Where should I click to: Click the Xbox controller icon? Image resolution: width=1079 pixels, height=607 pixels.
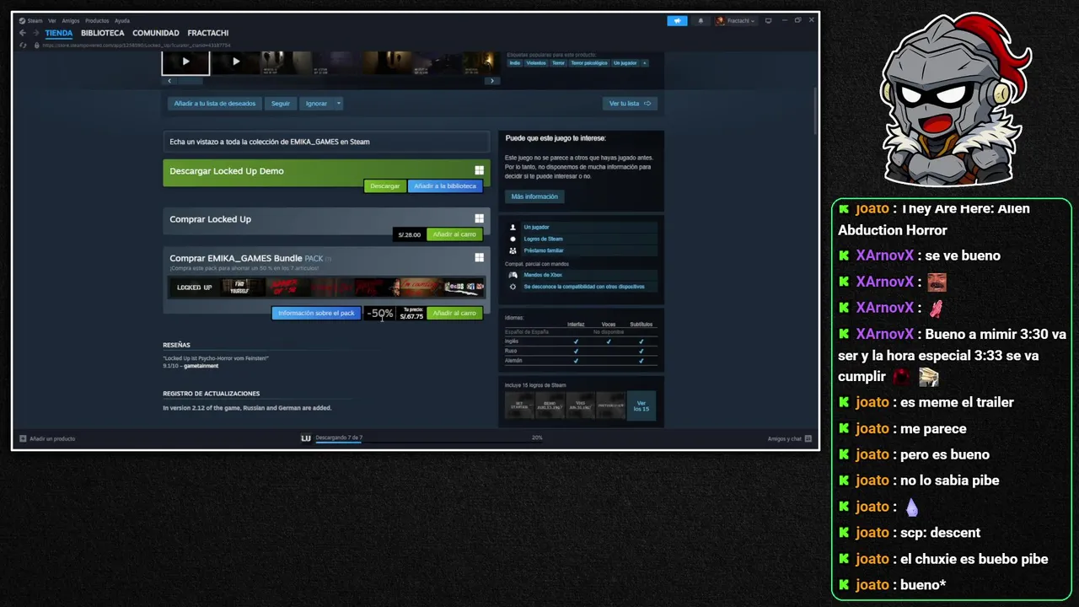pos(513,275)
